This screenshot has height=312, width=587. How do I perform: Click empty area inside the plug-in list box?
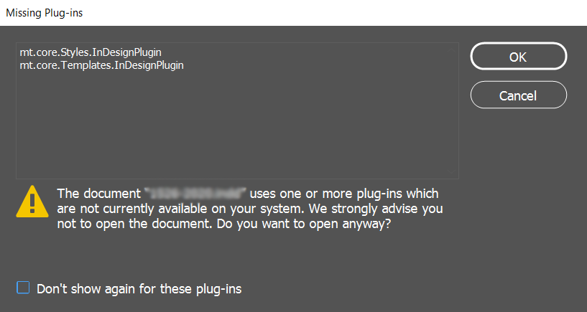[232, 123]
